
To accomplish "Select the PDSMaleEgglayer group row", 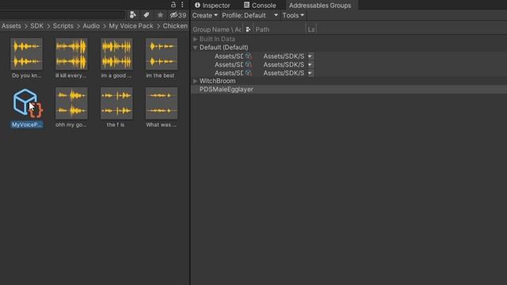I will point(349,89).
